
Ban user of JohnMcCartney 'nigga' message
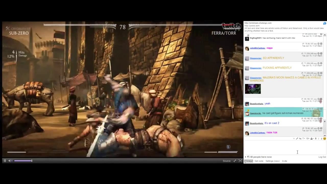point(318,44)
